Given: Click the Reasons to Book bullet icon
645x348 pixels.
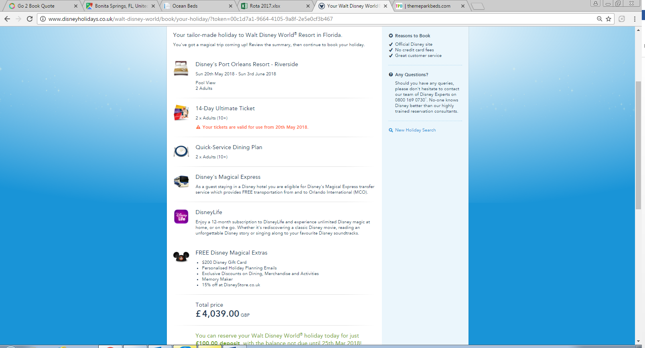Looking at the screenshot, I should pyautogui.click(x=391, y=36).
